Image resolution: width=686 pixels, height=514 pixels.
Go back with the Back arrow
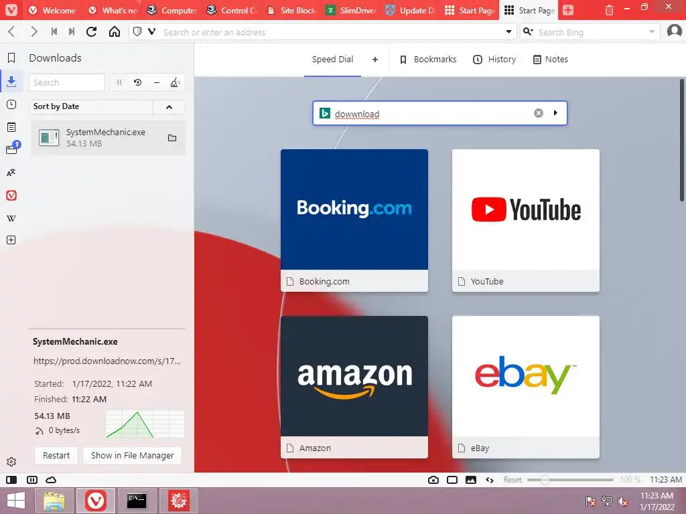pyautogui.click(x=12, y=31)
